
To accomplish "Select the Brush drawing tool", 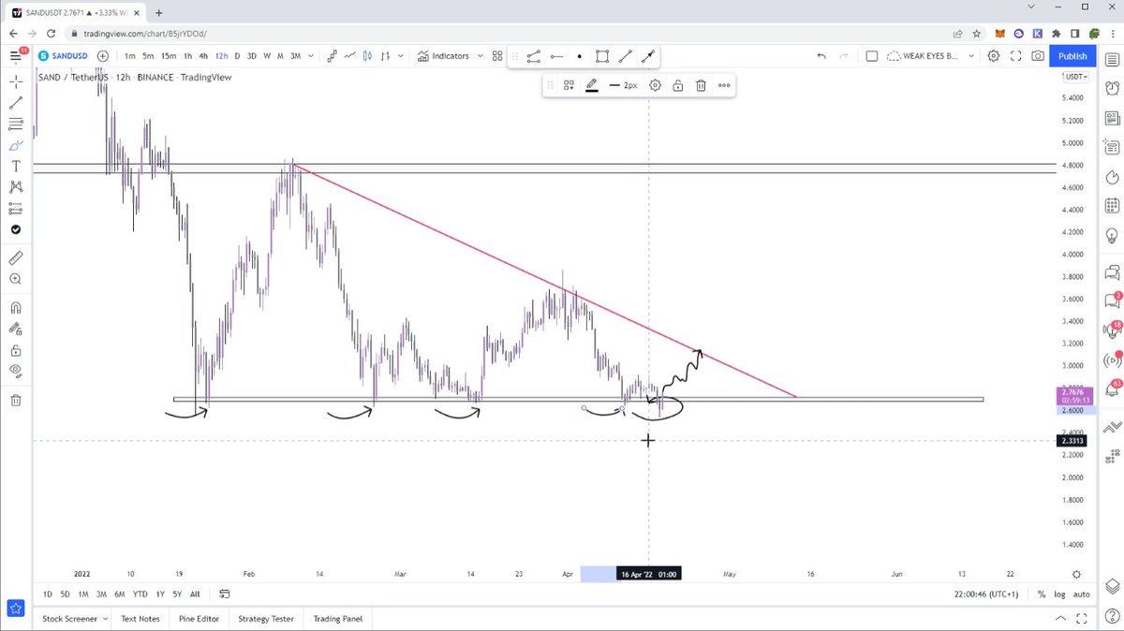I will pyautogui.click(x=15, y=145).
